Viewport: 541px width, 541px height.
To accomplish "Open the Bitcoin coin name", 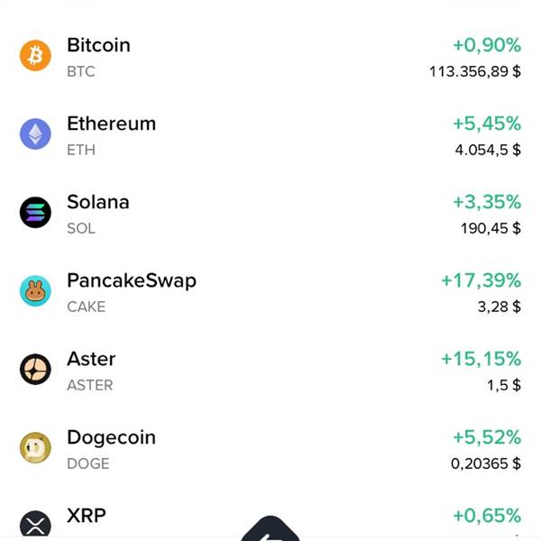I will [98, 45].
